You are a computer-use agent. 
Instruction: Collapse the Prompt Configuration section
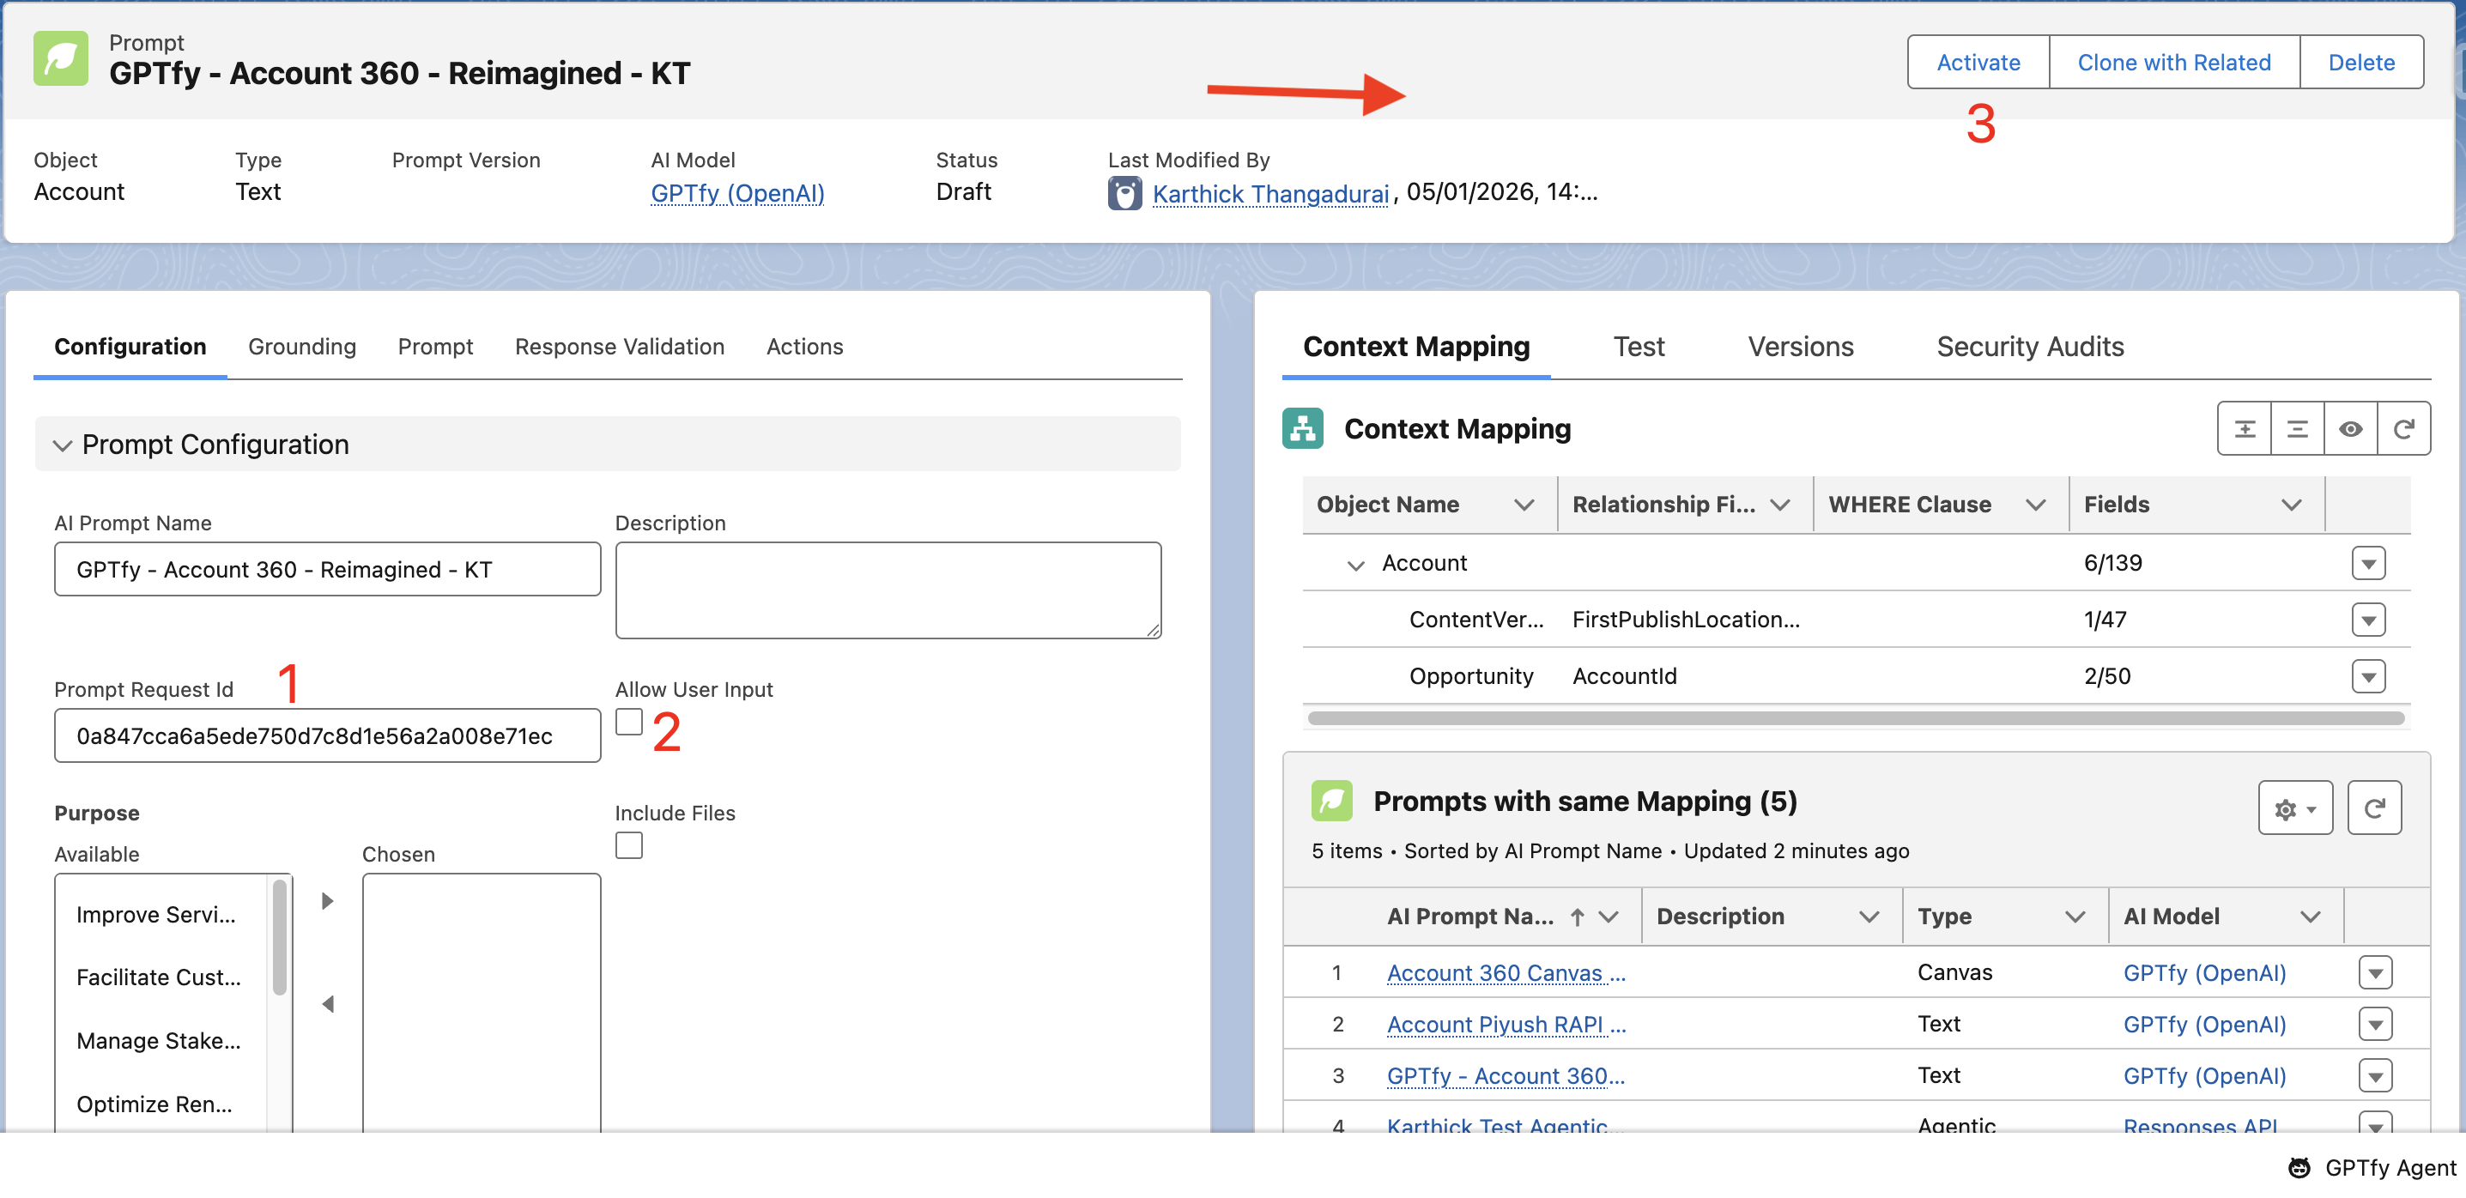coord(64,445)
